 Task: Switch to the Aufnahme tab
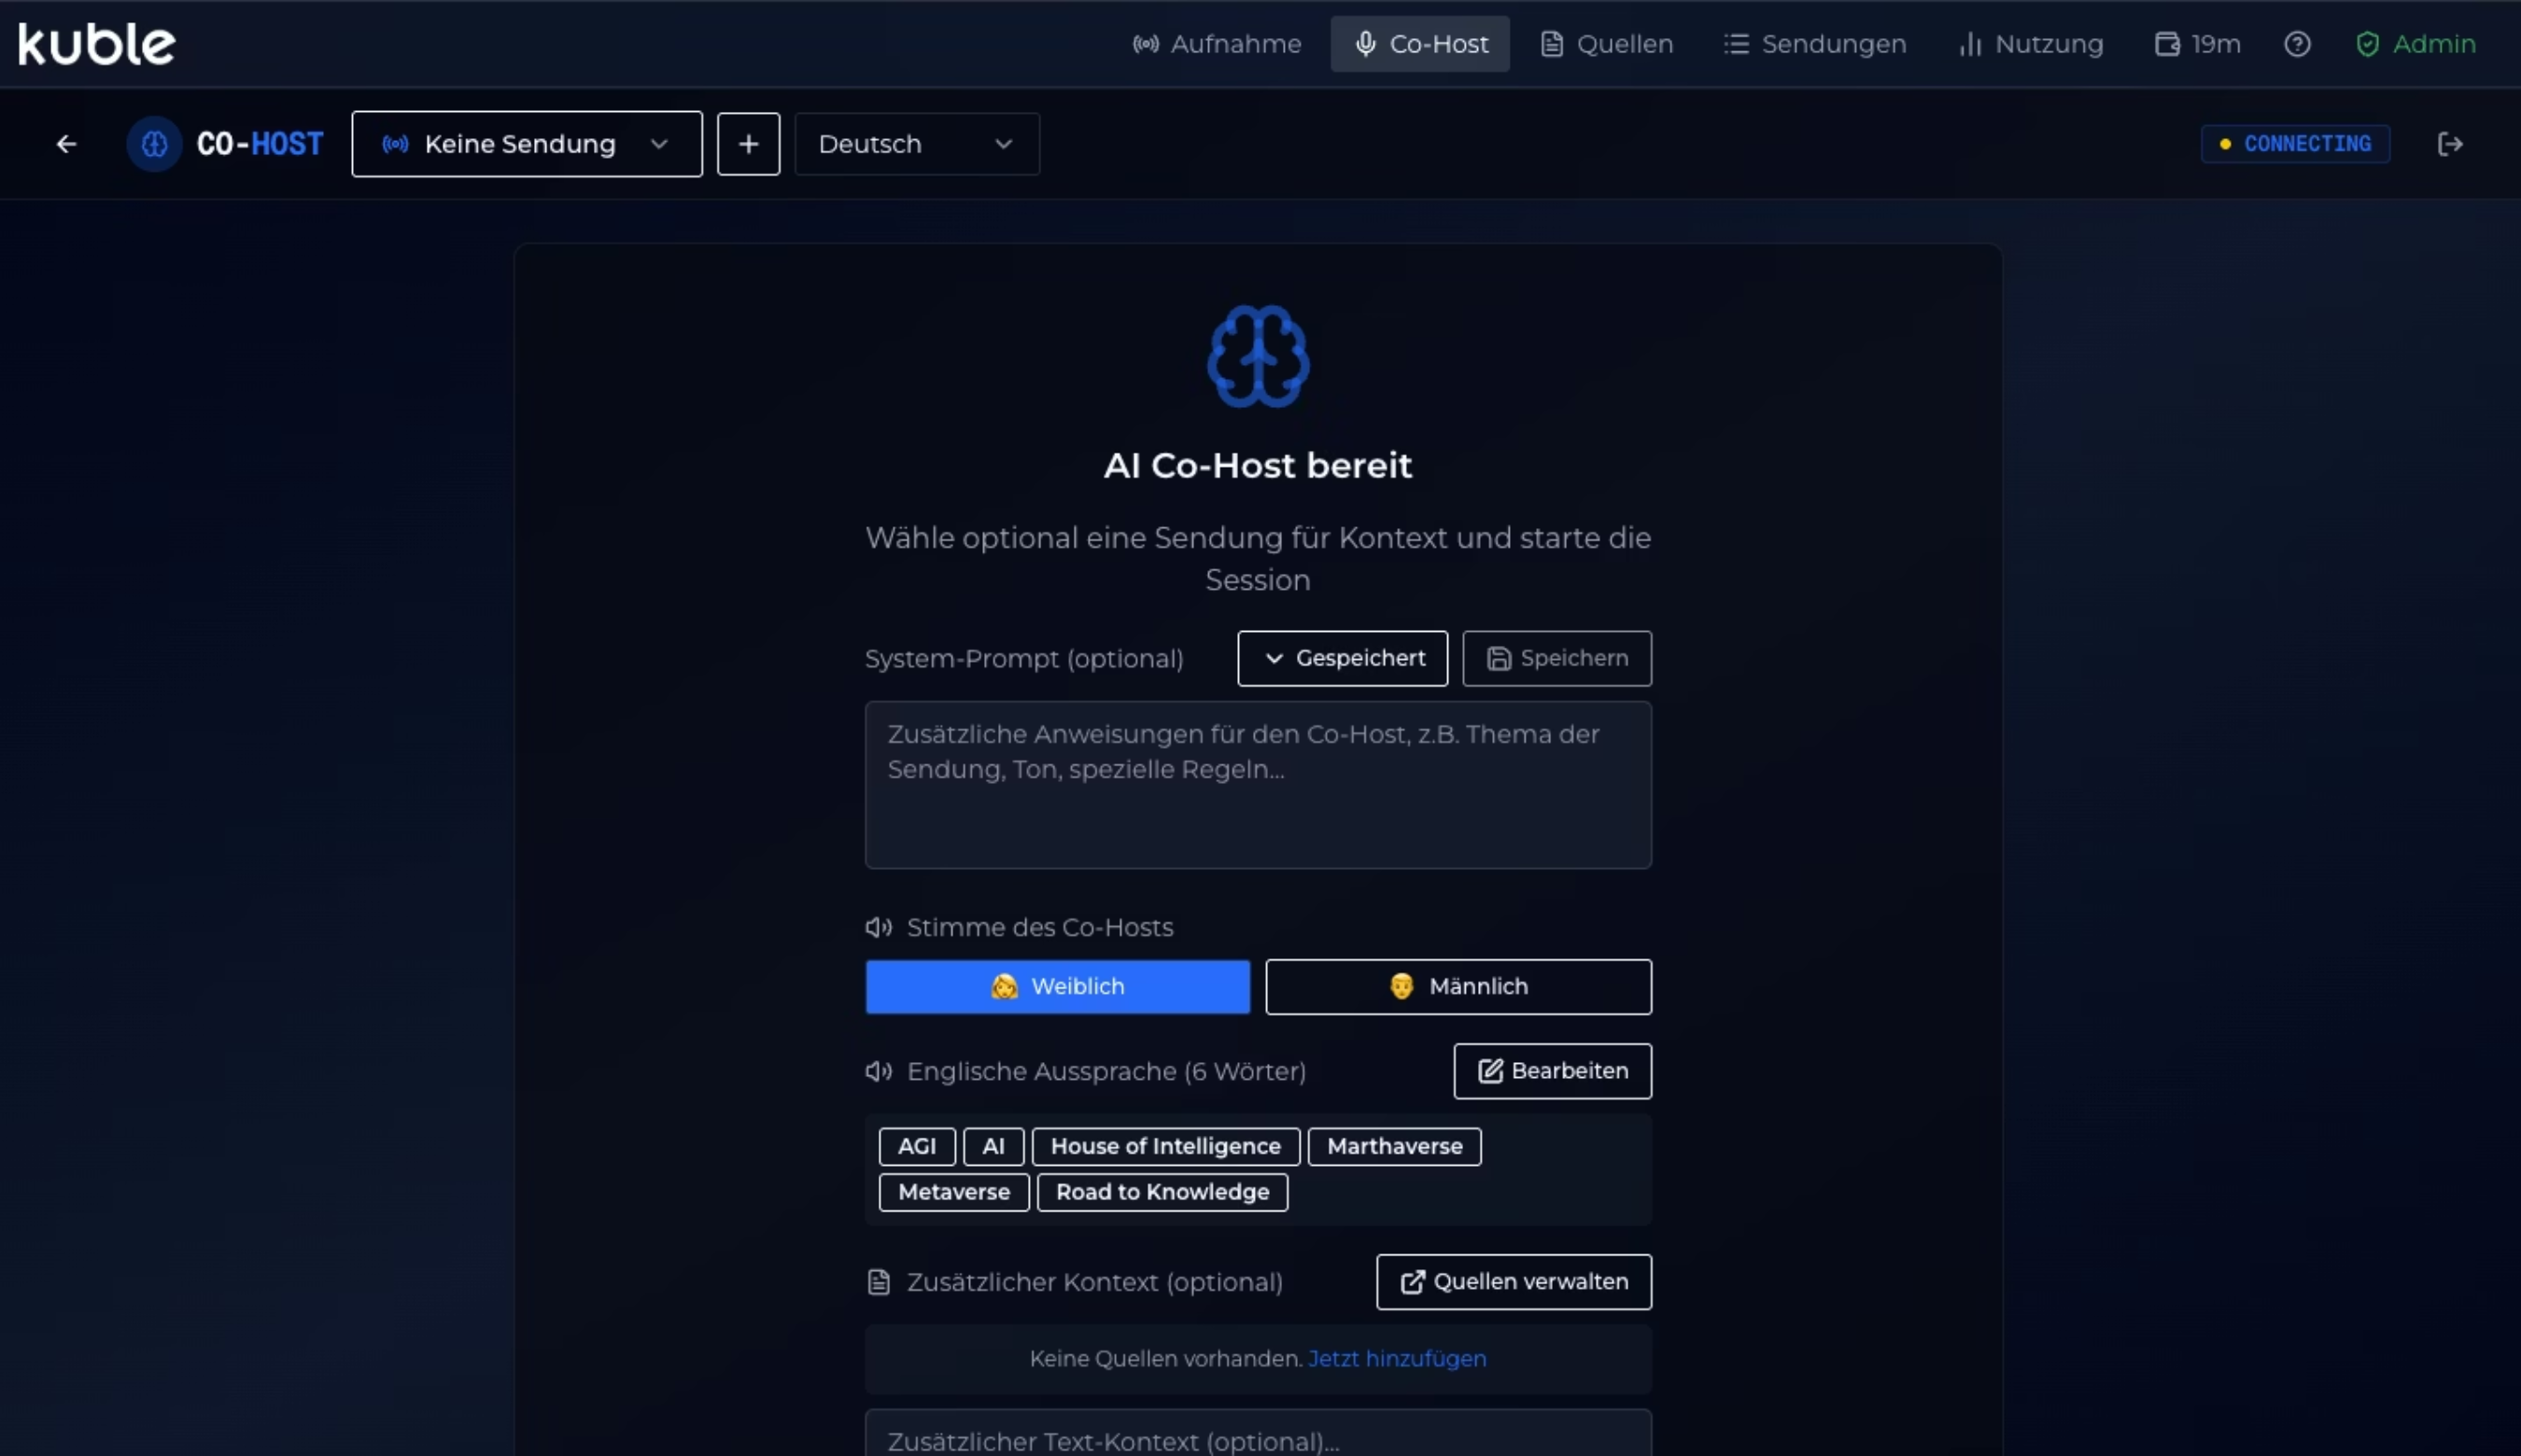pos(1217,44)
